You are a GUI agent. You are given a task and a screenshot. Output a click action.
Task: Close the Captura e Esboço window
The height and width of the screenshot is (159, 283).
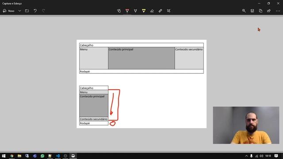[x=278, y=4]
